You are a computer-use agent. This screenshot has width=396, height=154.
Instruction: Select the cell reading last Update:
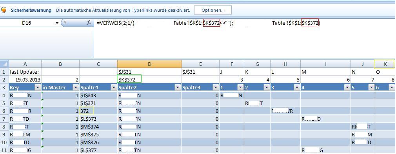[x=25, y=72]
